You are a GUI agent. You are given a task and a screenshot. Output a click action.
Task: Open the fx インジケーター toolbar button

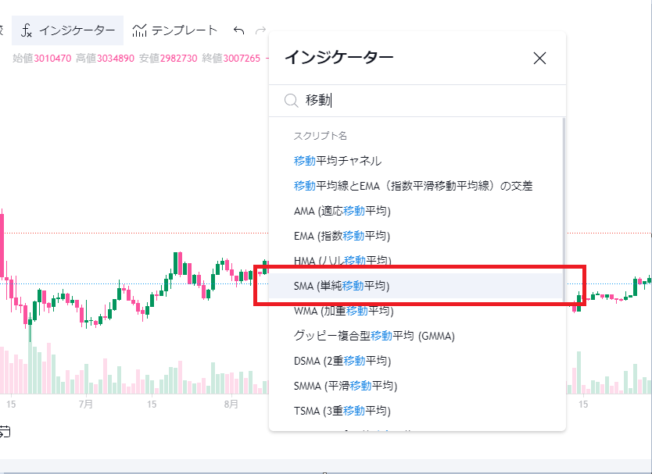click(68, 30)
